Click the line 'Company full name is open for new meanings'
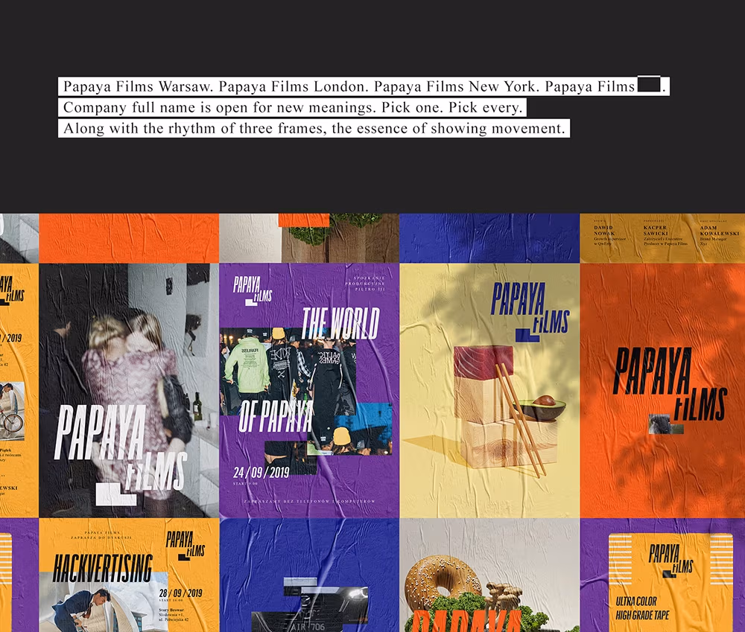The image size is (745, 632). tap(292, 107)
